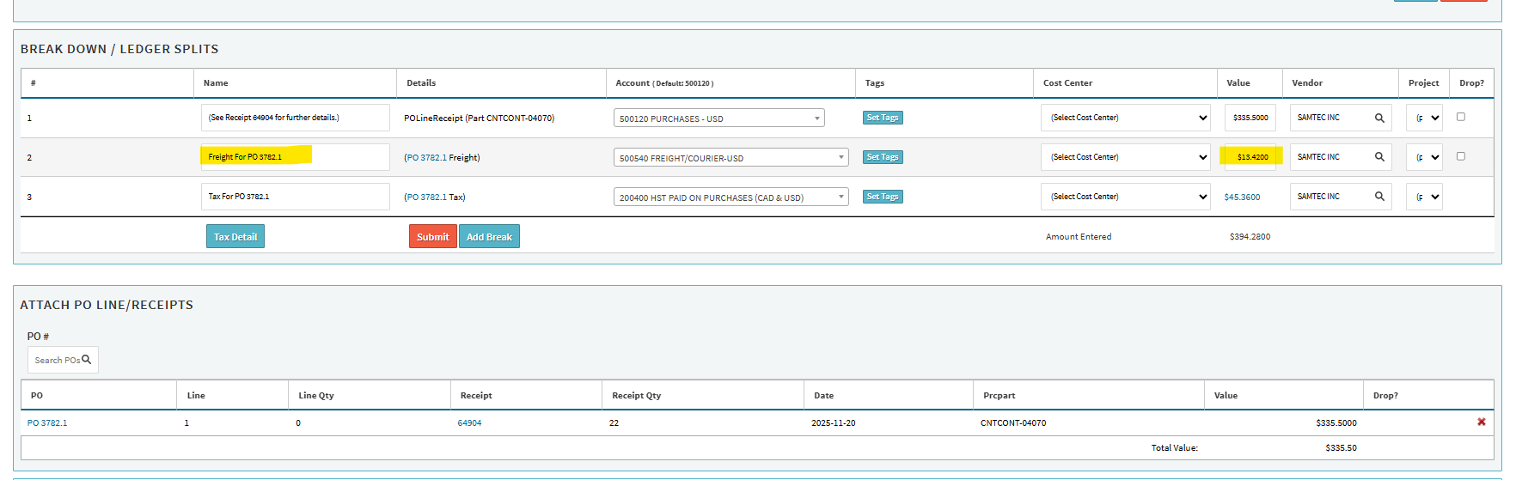Expand Cost Center selector in row 1

point(1125,118)
